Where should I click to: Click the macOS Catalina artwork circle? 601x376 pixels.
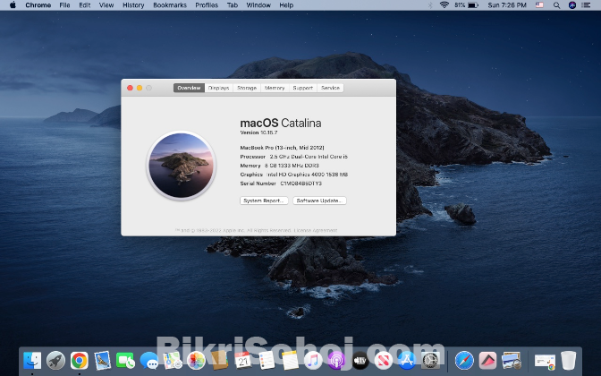[x=182, y=166]
